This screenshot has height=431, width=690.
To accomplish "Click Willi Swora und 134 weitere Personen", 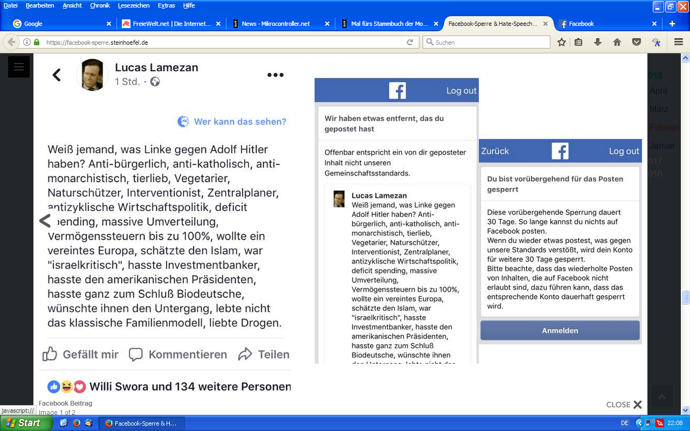I will coord(190,386).
